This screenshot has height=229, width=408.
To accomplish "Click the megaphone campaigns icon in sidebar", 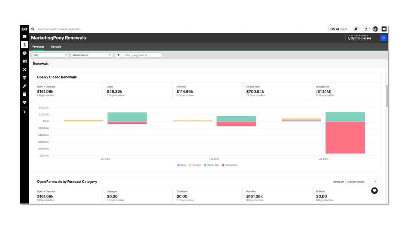I will (x=25, y=60).
